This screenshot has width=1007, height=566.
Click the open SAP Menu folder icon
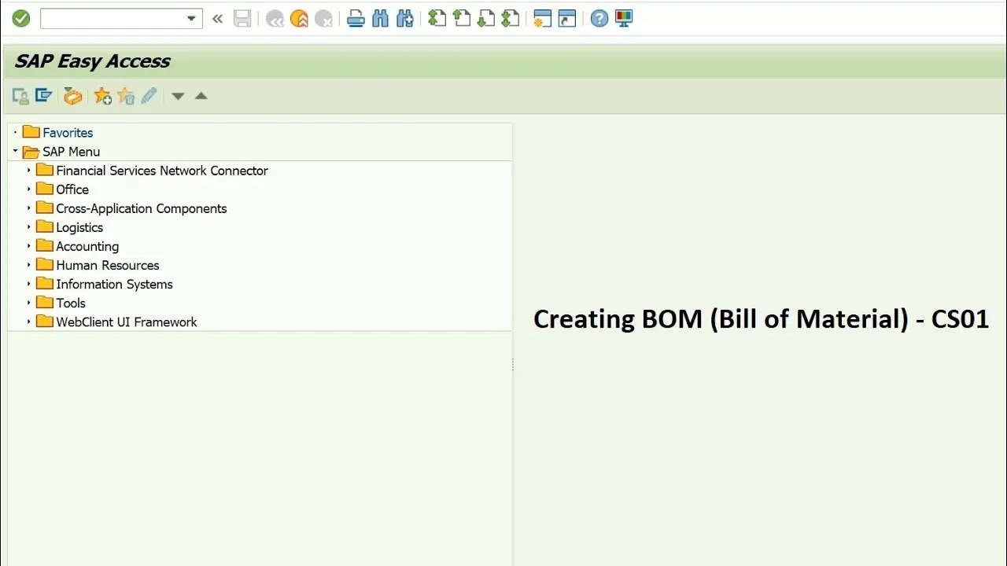tap(31, 151)
